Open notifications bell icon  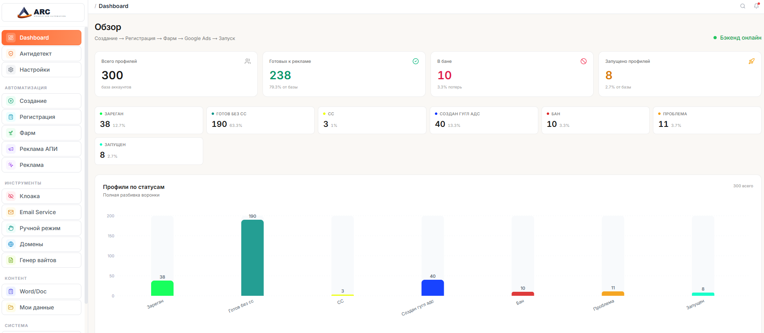click(756, 6)
